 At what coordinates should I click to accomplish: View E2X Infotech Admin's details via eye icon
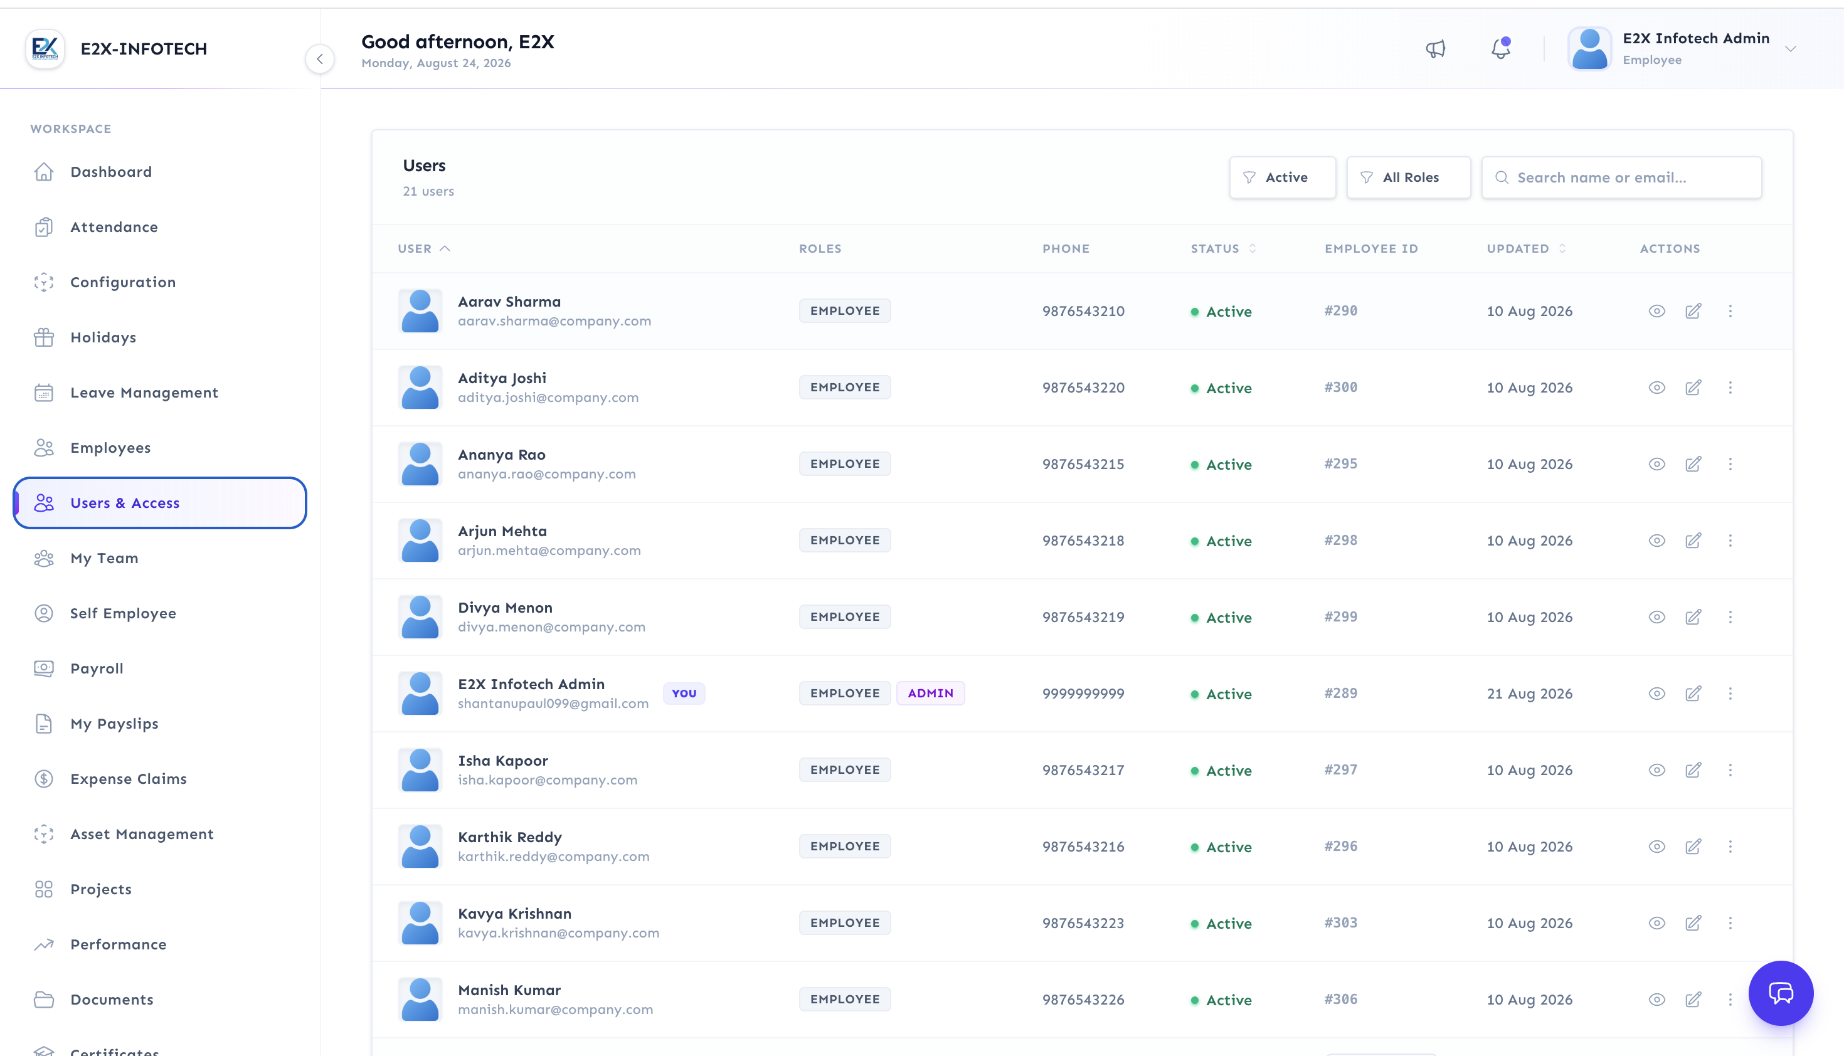coord(1657,694)
